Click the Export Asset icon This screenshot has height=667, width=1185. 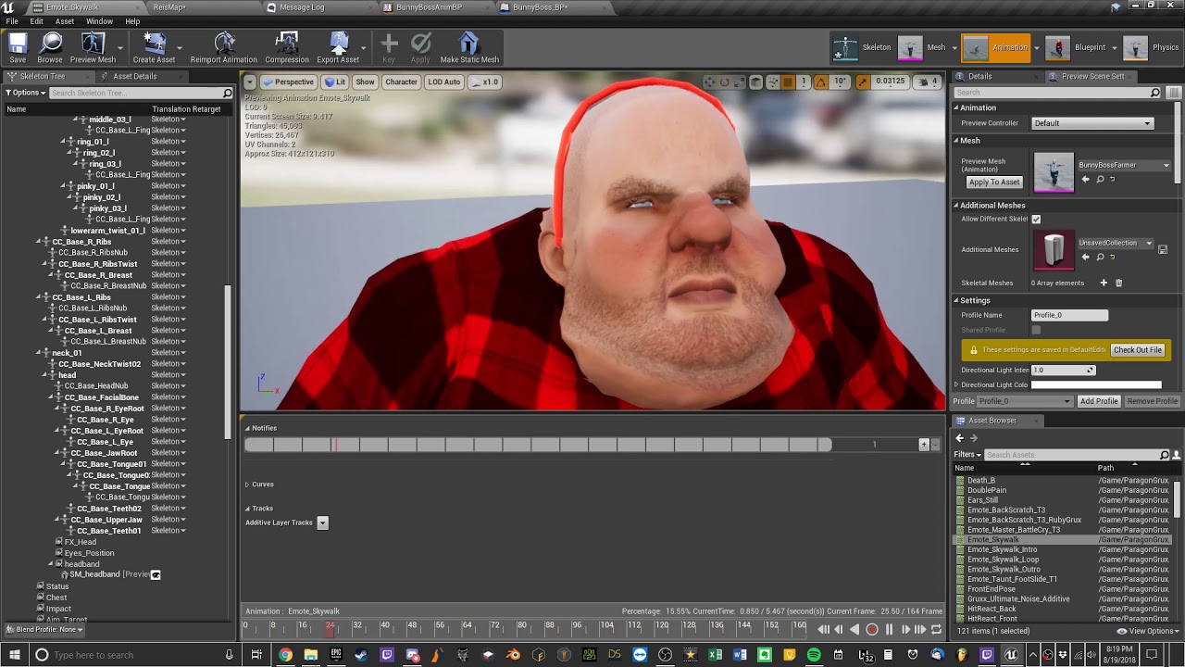click(x=338, y=48)
